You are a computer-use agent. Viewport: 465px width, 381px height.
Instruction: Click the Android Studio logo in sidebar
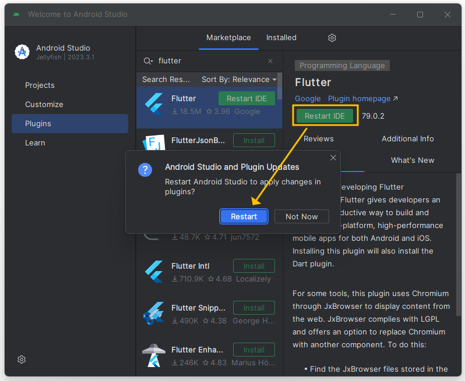22,52
